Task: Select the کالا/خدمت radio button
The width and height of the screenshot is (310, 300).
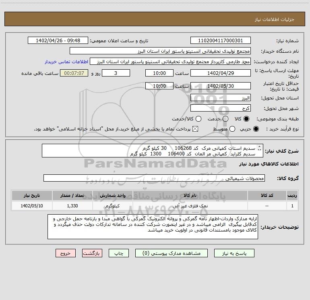Action: [x=198, y=119]
